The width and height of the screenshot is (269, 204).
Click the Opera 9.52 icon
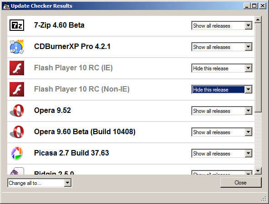[x=17, y=111]
